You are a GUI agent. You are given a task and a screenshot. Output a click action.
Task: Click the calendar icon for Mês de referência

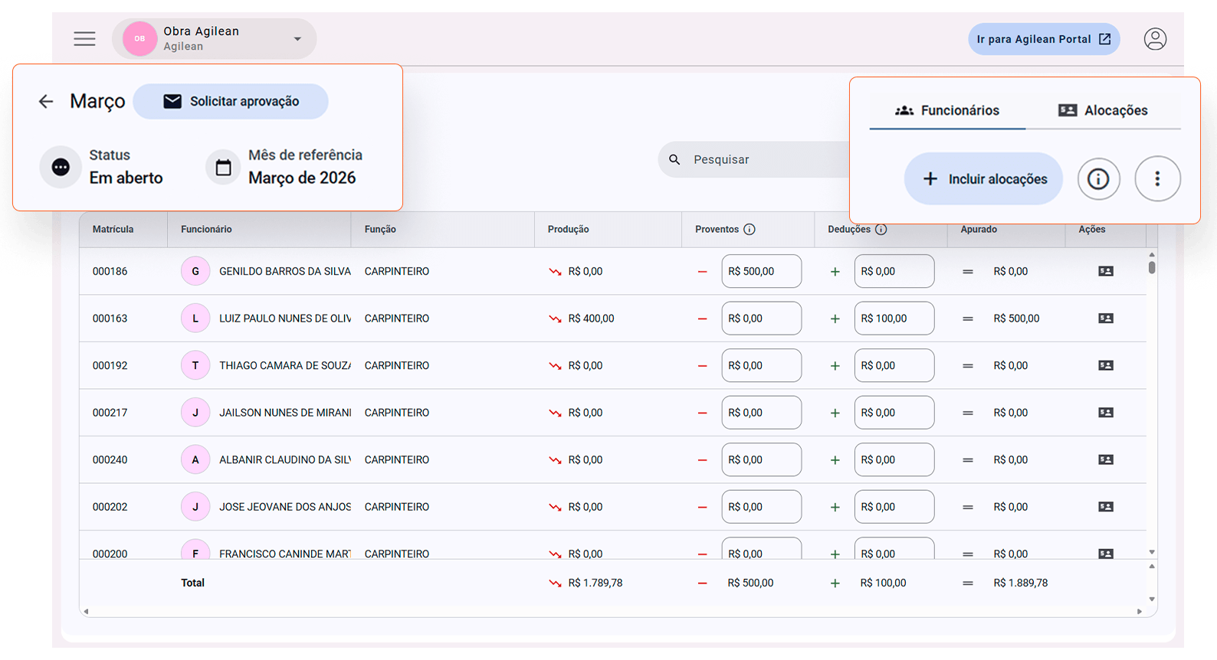(223, 167)
